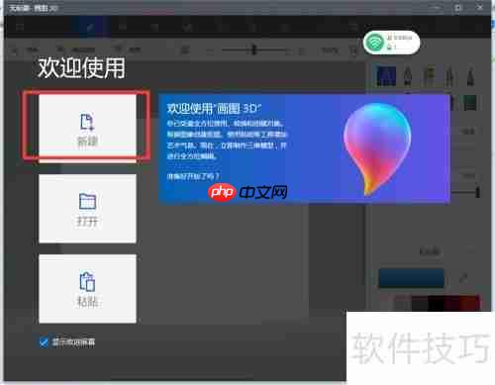
Task: Maximize the Paint 3D window
Action: 458,7
